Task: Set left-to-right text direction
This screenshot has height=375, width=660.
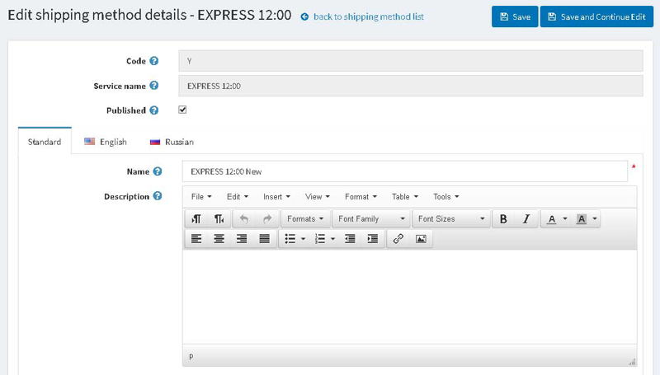Action: click(196, 219)
